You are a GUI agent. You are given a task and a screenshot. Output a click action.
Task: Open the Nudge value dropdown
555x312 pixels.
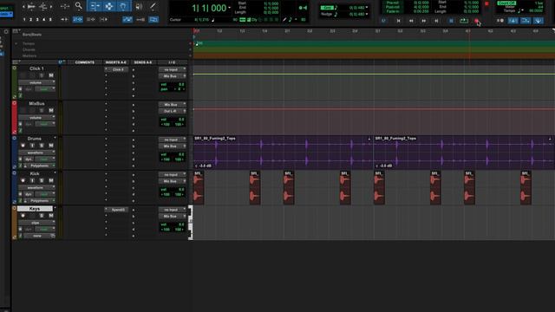point(367,14)
